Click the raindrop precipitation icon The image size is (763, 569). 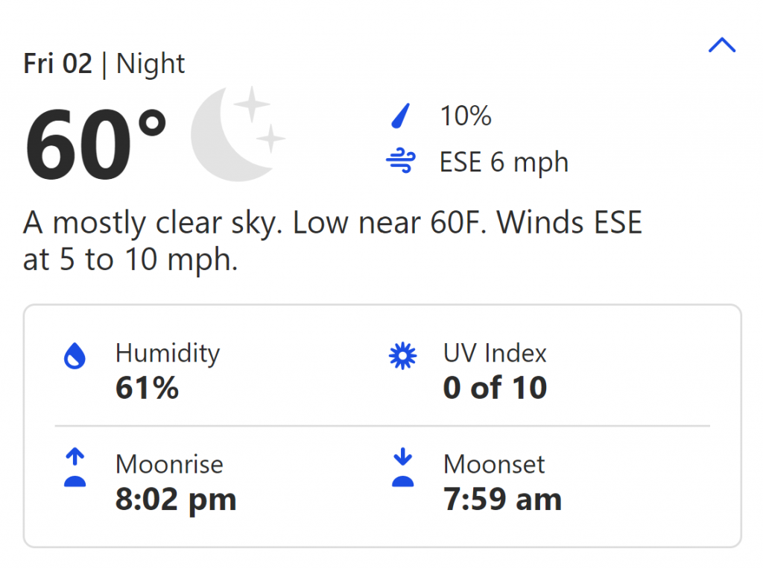pos(401,116)
